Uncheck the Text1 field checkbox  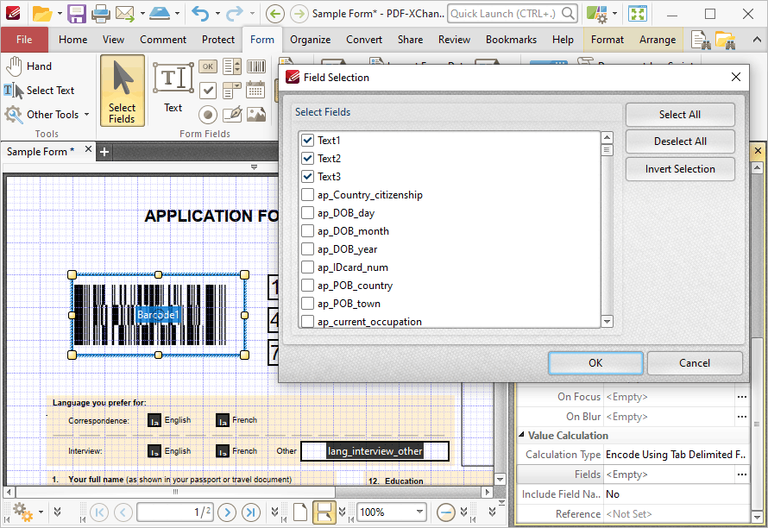pos(307,141)
